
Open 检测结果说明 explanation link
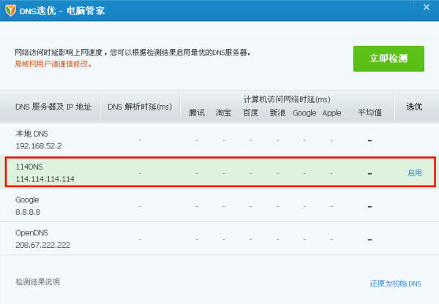tap(37, 281)
